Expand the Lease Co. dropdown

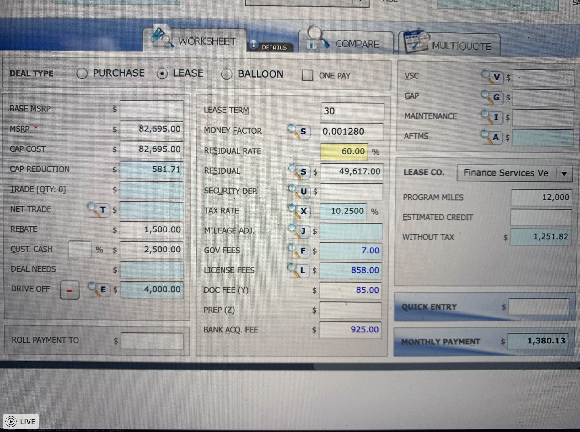tap(564, 174)
